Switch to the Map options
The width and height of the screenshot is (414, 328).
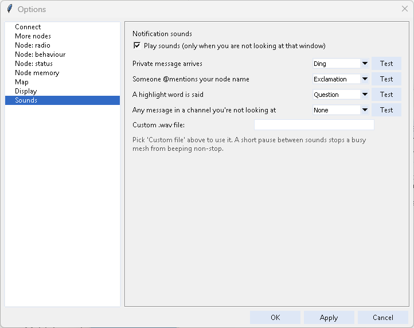pyautogui.click(x=63, y=82)
